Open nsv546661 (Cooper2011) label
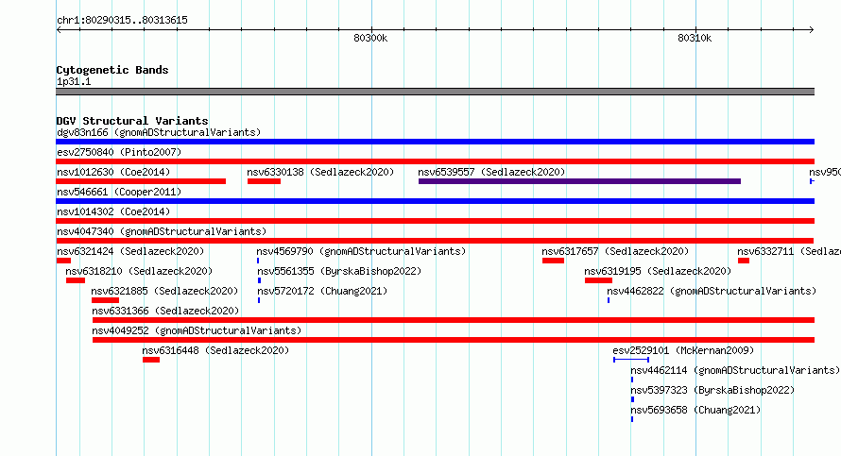Viewport: 841px width, 456px height. coord(119,192)
